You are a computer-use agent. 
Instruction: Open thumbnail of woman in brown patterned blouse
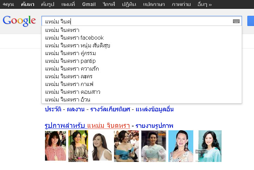tap(78, 146)
